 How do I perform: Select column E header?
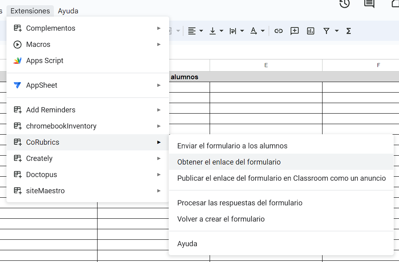pos(266,65)
